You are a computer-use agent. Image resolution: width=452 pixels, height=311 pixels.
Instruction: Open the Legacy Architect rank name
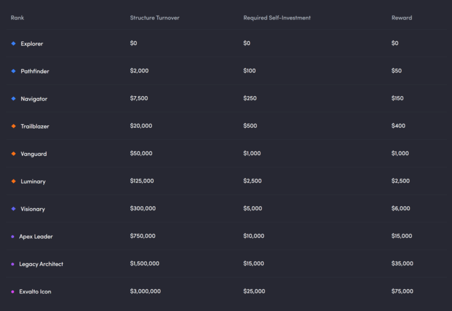pyautogui.click(x=41, y=264)
